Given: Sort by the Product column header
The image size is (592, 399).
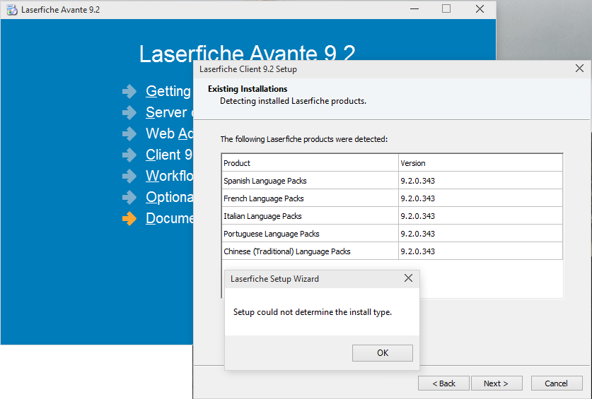Looking at the screenshot, I should click(x=310, y=163).
